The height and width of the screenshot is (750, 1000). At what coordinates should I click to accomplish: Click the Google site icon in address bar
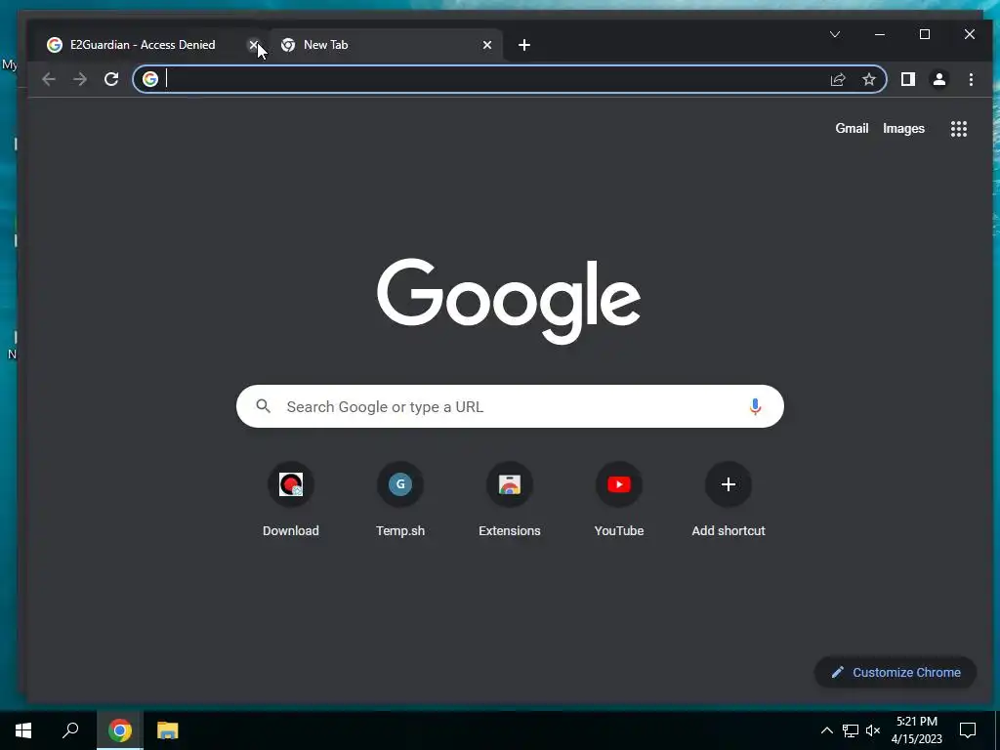(x=149, y=79)
